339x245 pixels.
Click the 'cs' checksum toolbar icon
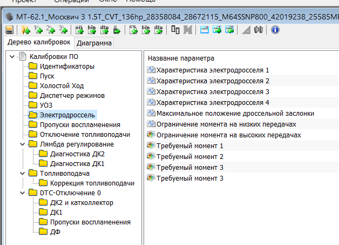[134, 30]
